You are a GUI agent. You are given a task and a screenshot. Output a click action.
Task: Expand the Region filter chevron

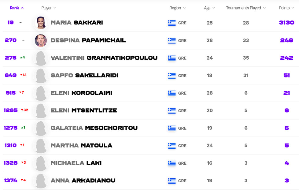click(x=184, y=8)
